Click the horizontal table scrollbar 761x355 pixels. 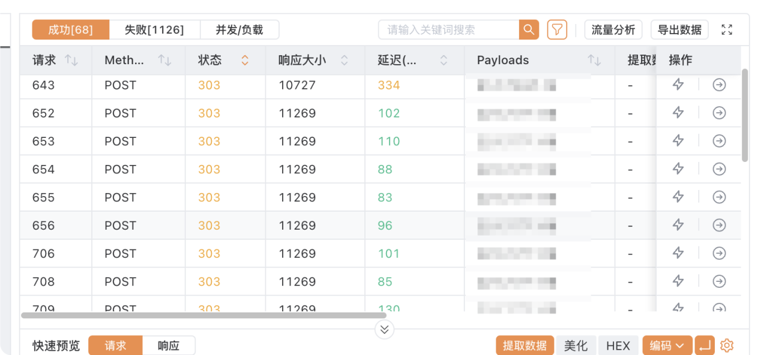204,315
